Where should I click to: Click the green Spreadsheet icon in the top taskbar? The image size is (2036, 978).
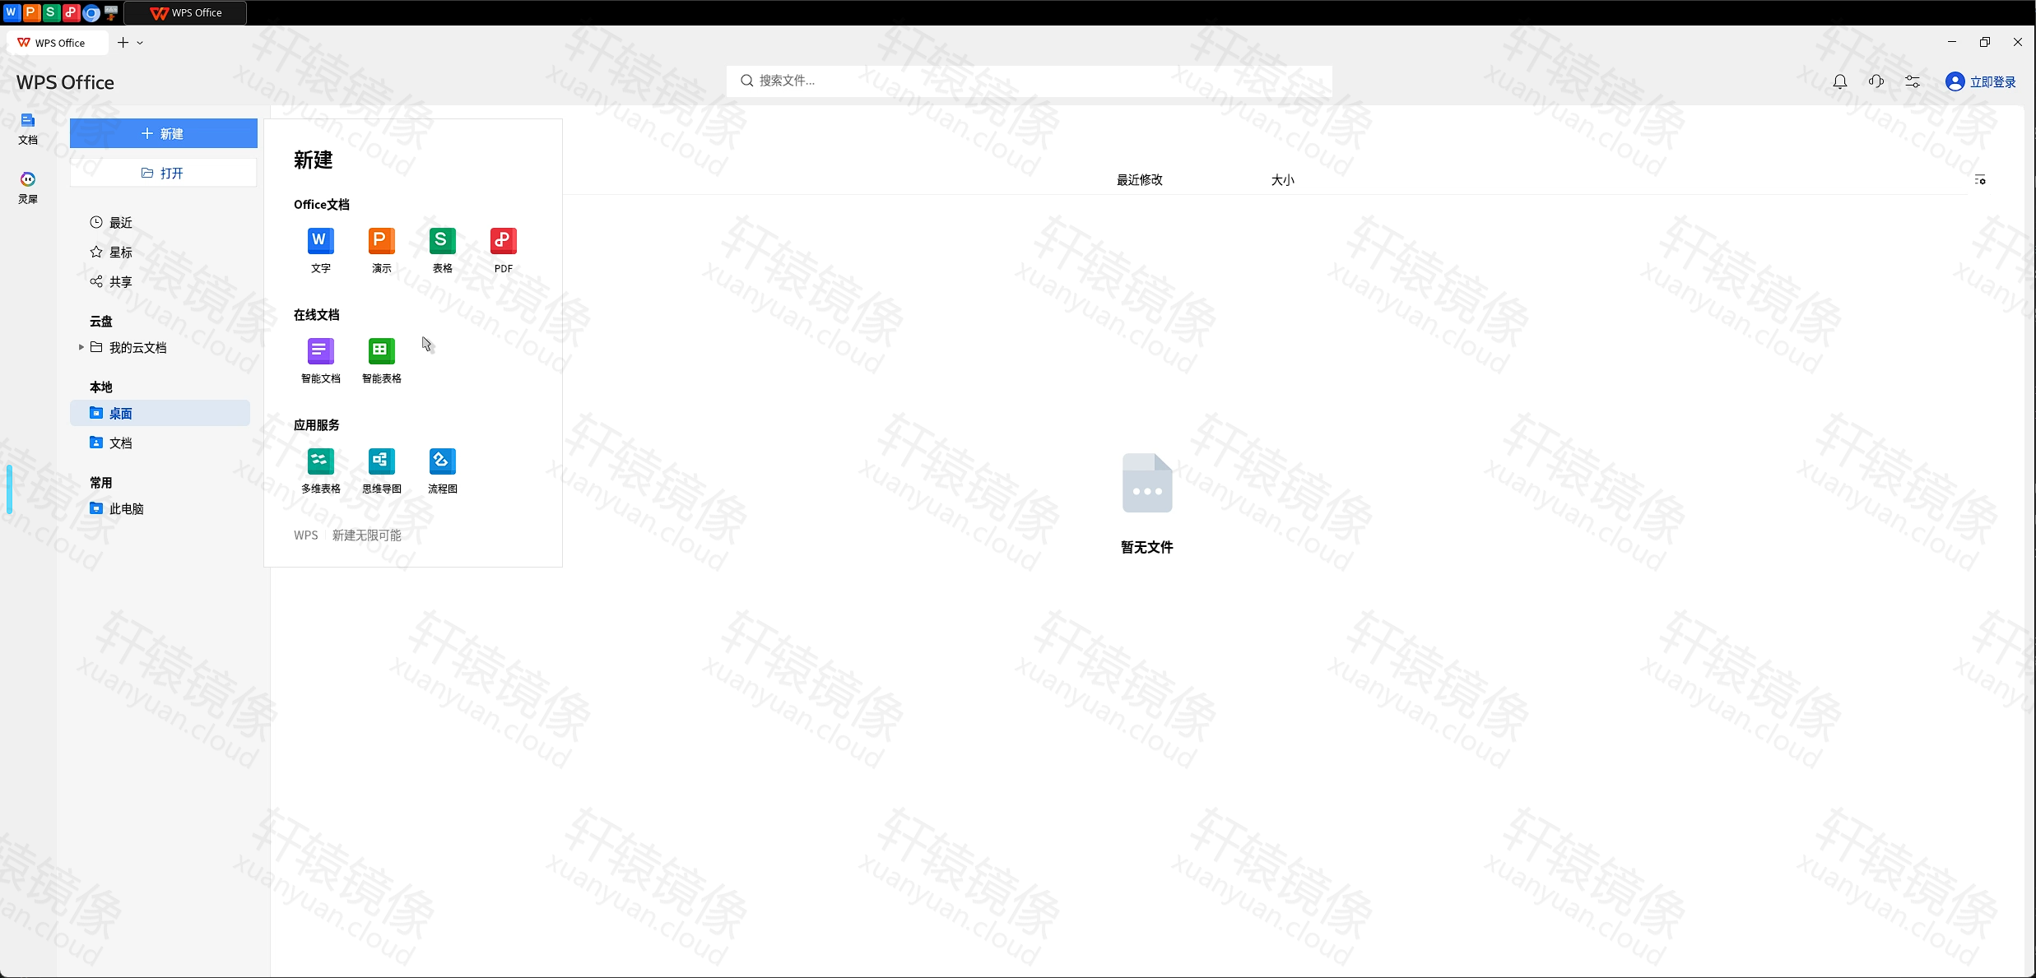(51, 12)
